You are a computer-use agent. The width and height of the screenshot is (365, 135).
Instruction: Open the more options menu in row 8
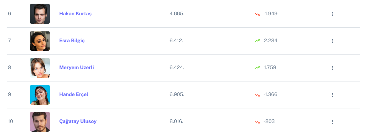pyautogui.click(x=332, y=68)
